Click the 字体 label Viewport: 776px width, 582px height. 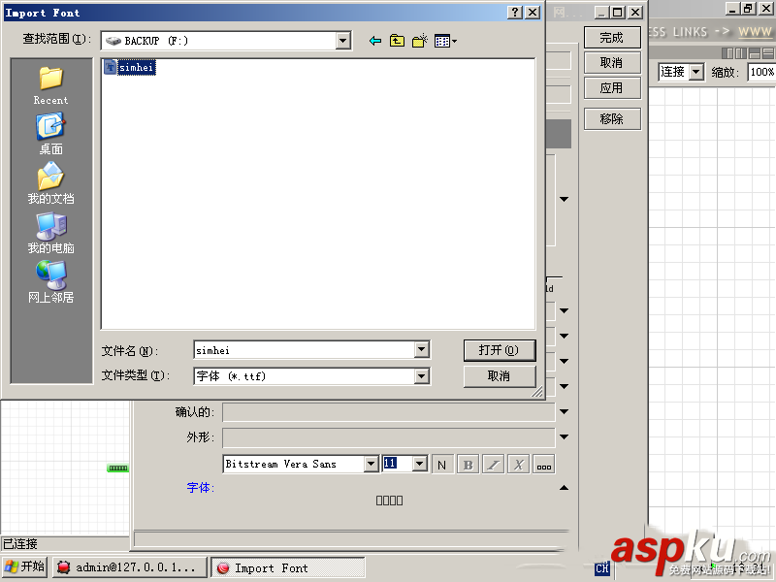201,488
